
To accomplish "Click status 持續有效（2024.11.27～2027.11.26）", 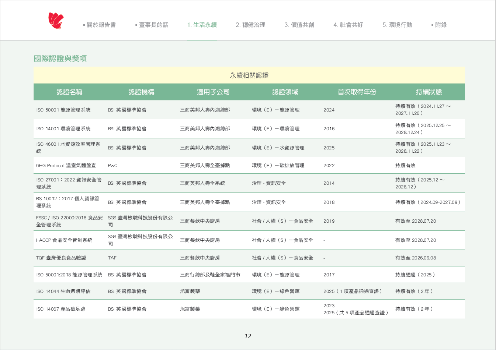I will coord(423,110).
